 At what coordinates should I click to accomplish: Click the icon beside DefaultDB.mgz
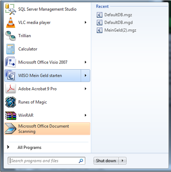[99, 15]
